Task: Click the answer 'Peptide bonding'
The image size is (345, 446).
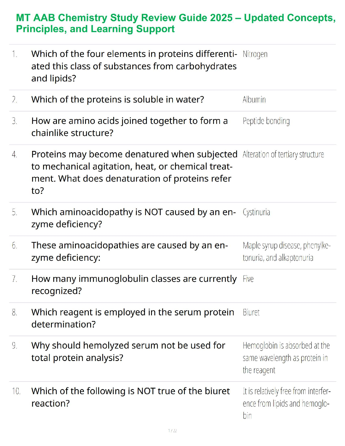Action: [x=266, y=121]
